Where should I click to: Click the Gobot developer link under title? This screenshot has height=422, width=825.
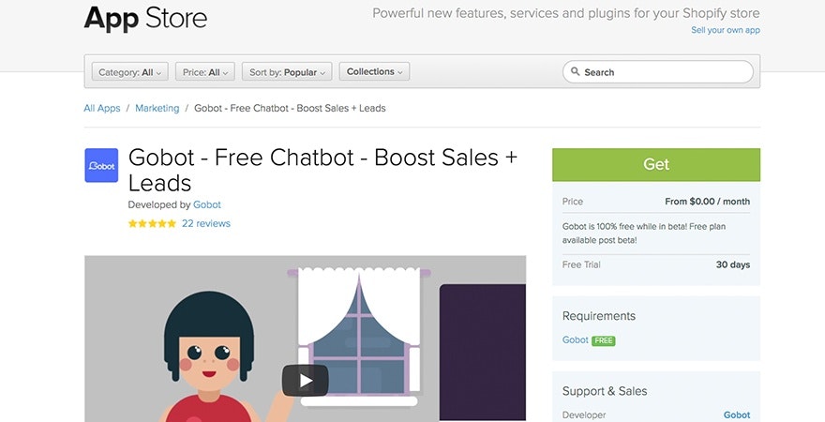point(207,204)
